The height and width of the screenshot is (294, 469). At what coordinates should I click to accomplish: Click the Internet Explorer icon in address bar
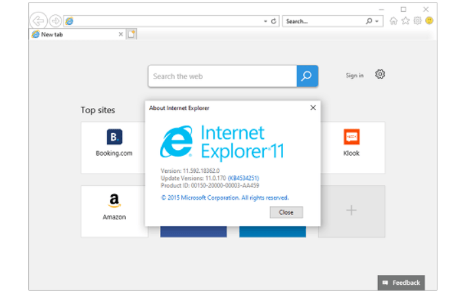click(69, 21)
